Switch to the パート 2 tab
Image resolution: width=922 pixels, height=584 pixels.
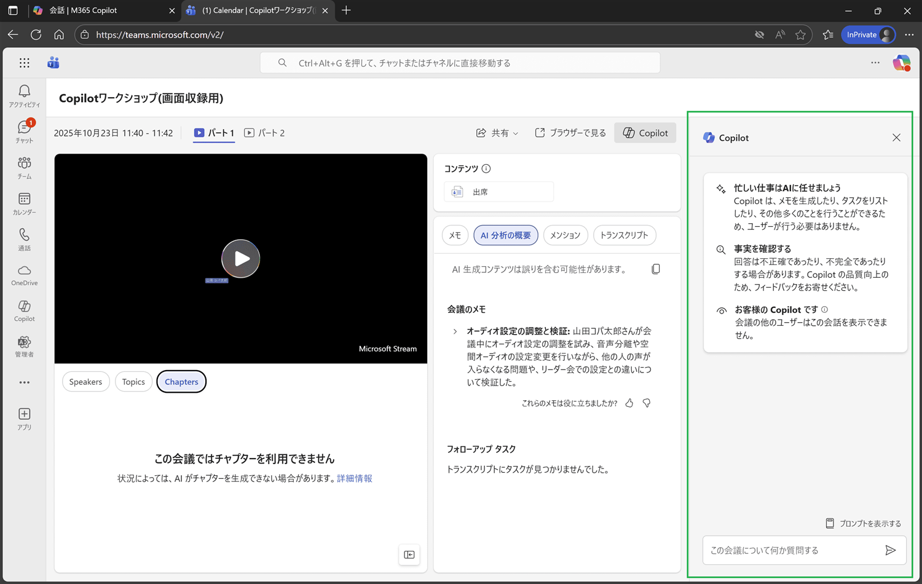264,133
